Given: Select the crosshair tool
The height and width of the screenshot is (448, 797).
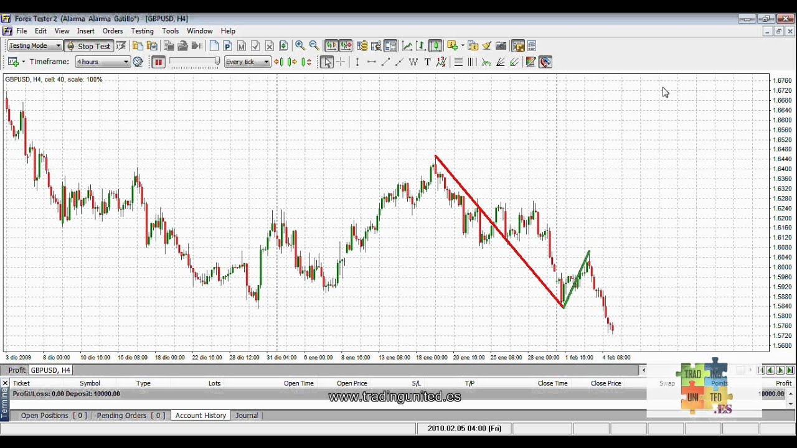Looking at the screenshot, I should tap(341, 62).
